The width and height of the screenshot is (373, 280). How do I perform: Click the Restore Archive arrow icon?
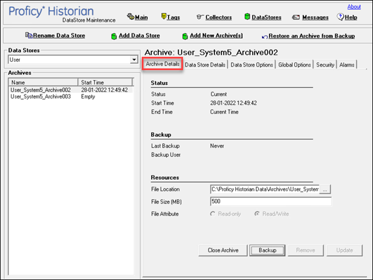264,37
